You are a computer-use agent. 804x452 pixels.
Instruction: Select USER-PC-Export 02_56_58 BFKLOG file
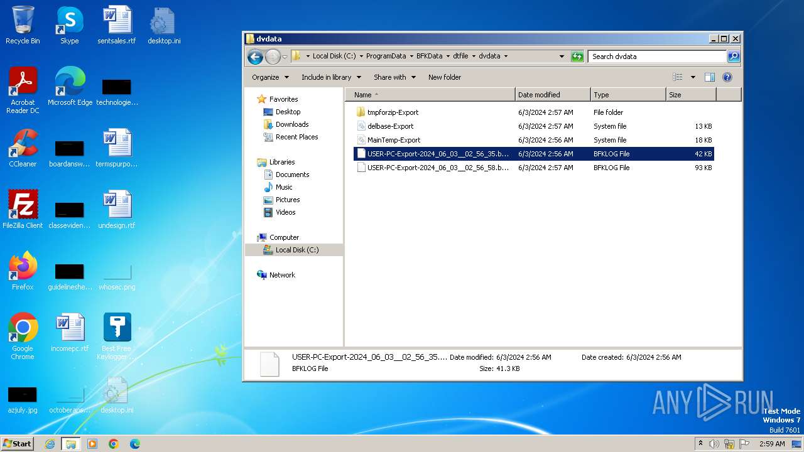click(x=534, y=168)
